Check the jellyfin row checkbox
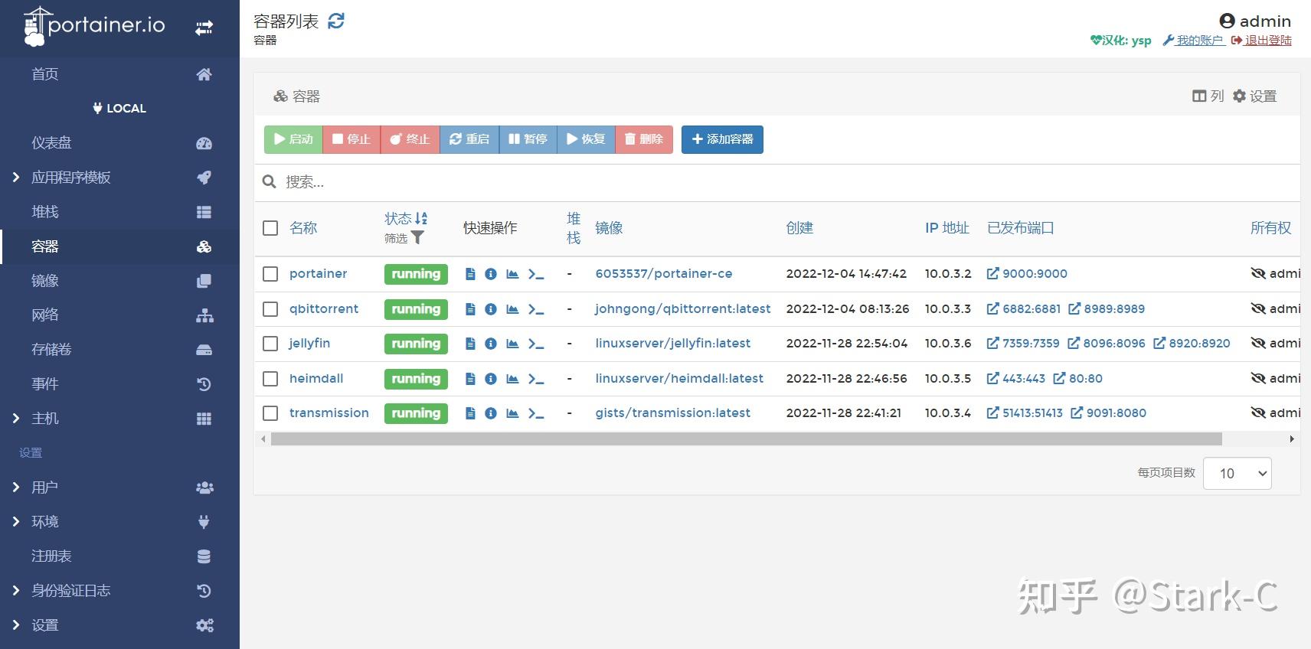Screen dimensions: 1311x649 pyautogui.click(x=270, y=344)
